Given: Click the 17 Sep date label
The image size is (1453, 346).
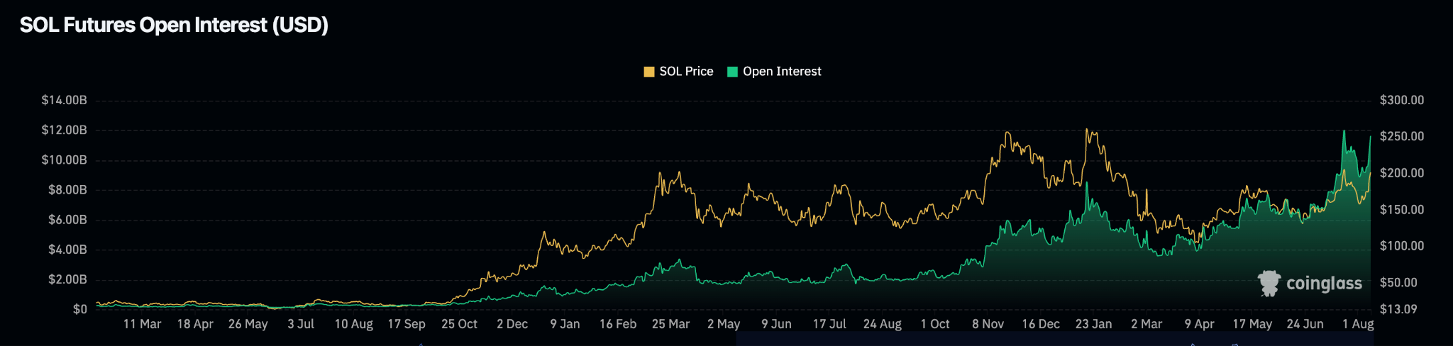Looking at the screenshot, I should click(x=407, y=324).
